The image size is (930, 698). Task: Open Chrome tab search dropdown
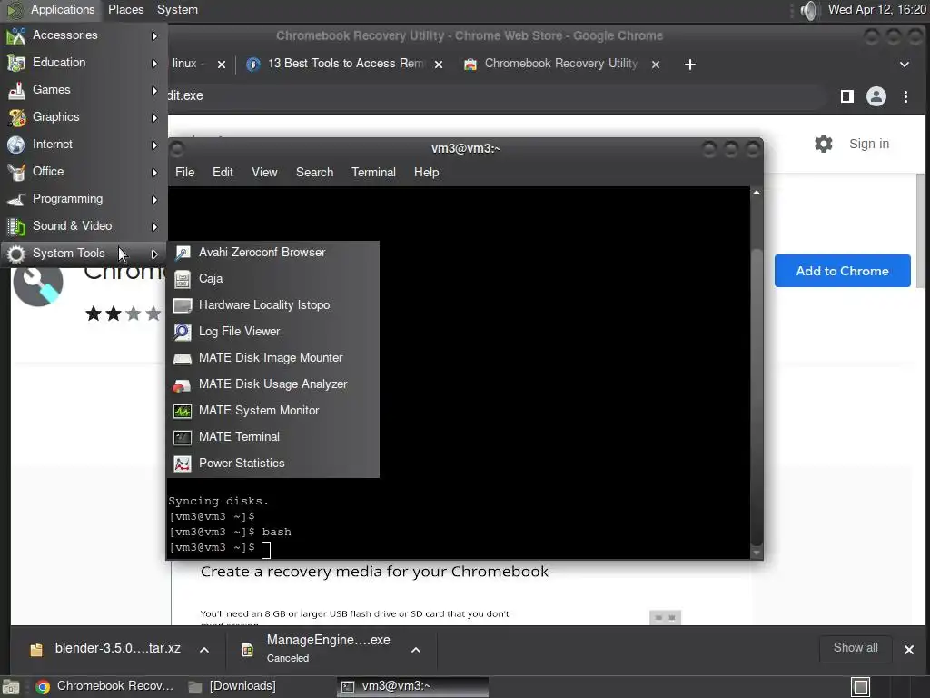(x=904, y=65)
